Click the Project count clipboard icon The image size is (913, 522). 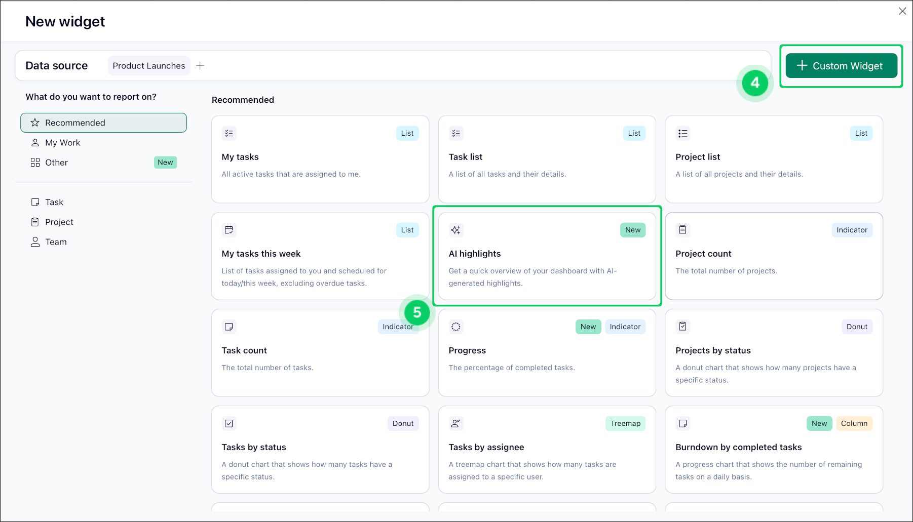point(682,230)
